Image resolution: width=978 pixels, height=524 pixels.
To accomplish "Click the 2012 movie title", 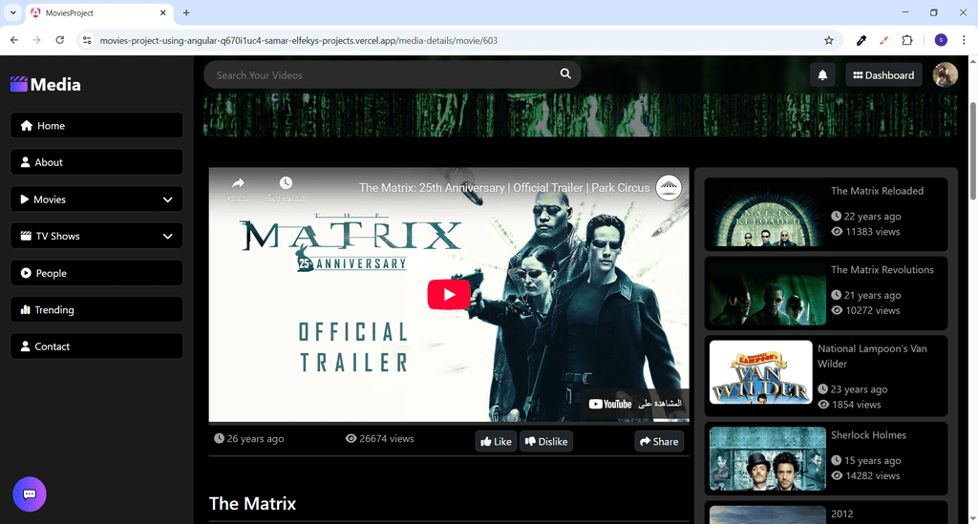I will coord(841,514).
